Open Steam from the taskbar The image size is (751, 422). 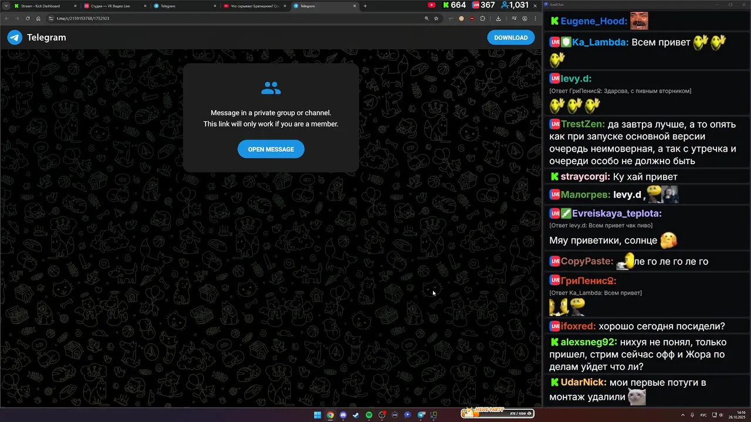point(356,415)
